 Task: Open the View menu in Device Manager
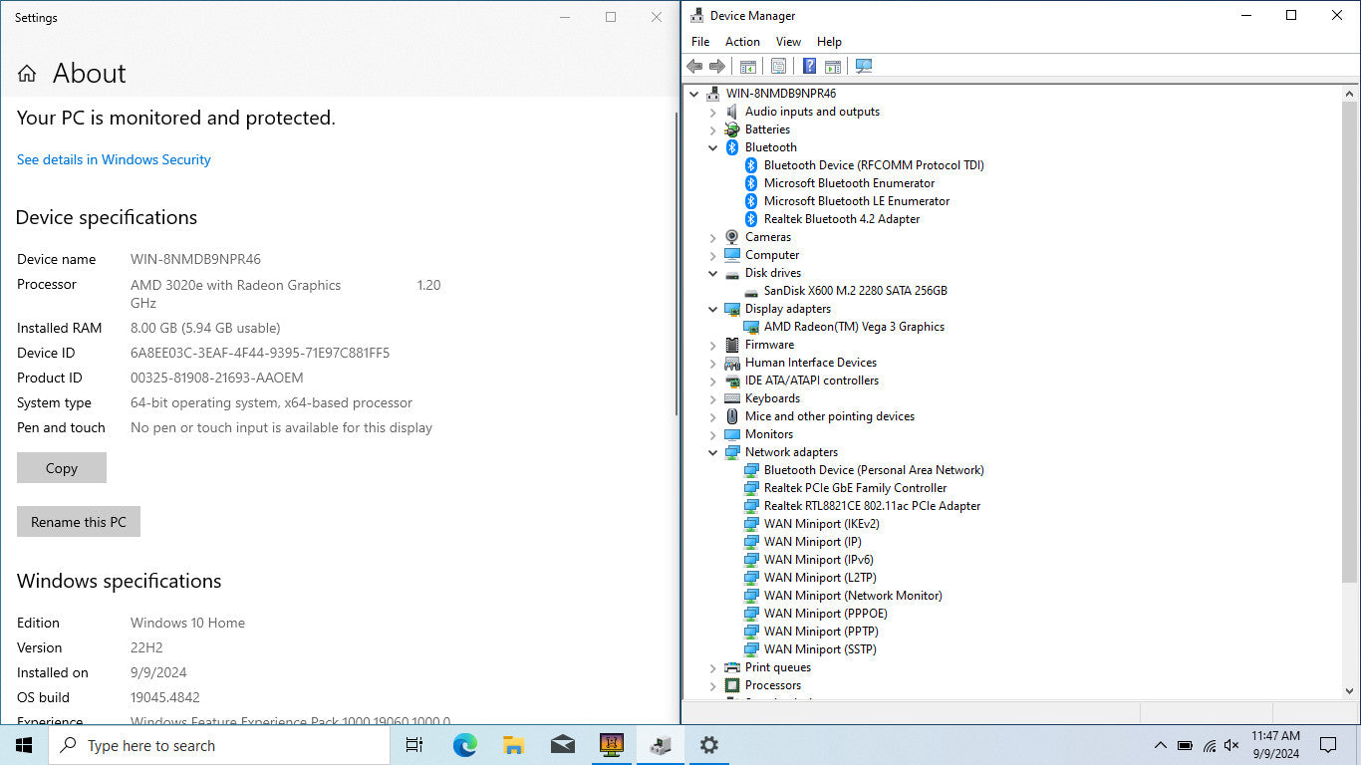coord(788,42)
